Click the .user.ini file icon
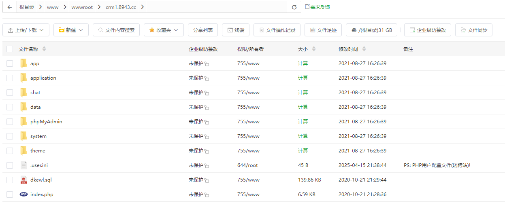The height and width of the screenshot is (205, 505). pyautogui.click(x=23, y=165)
